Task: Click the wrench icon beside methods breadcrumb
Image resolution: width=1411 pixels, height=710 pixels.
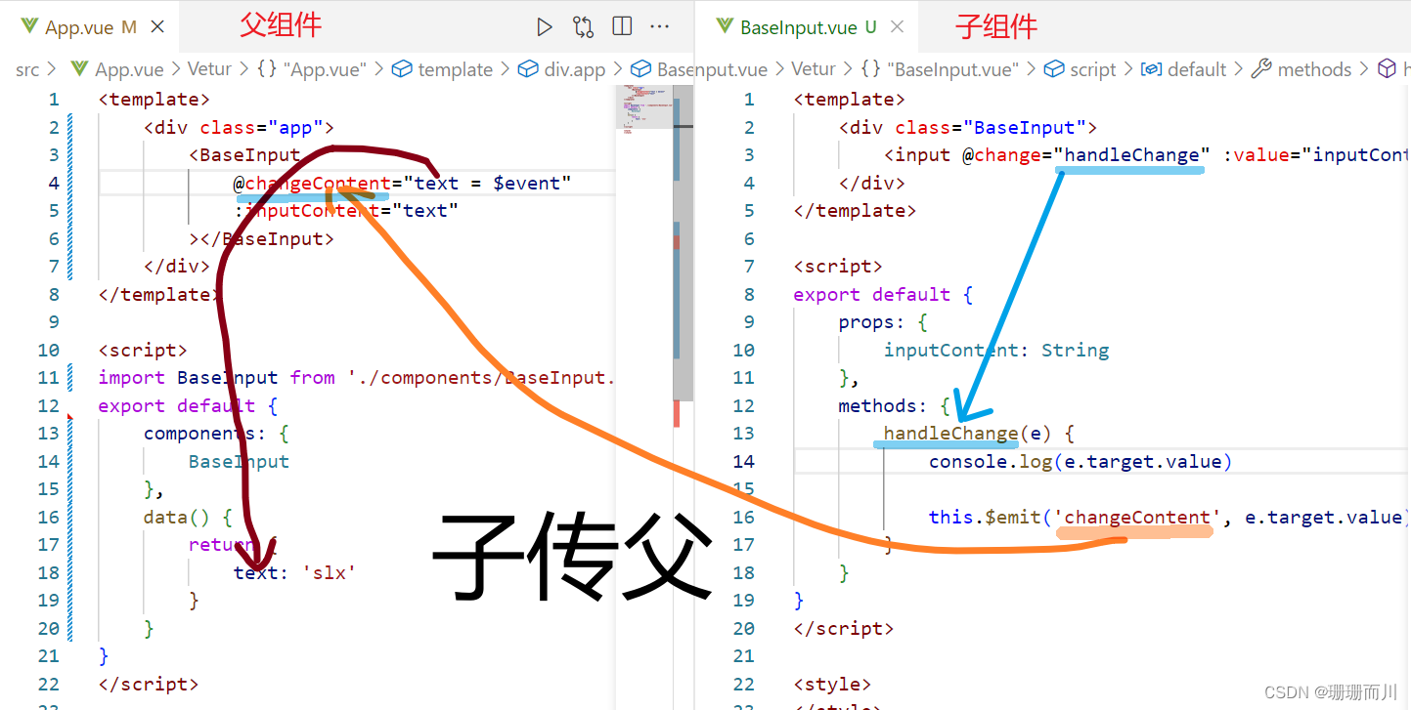Action: [x=1261, y=69]
